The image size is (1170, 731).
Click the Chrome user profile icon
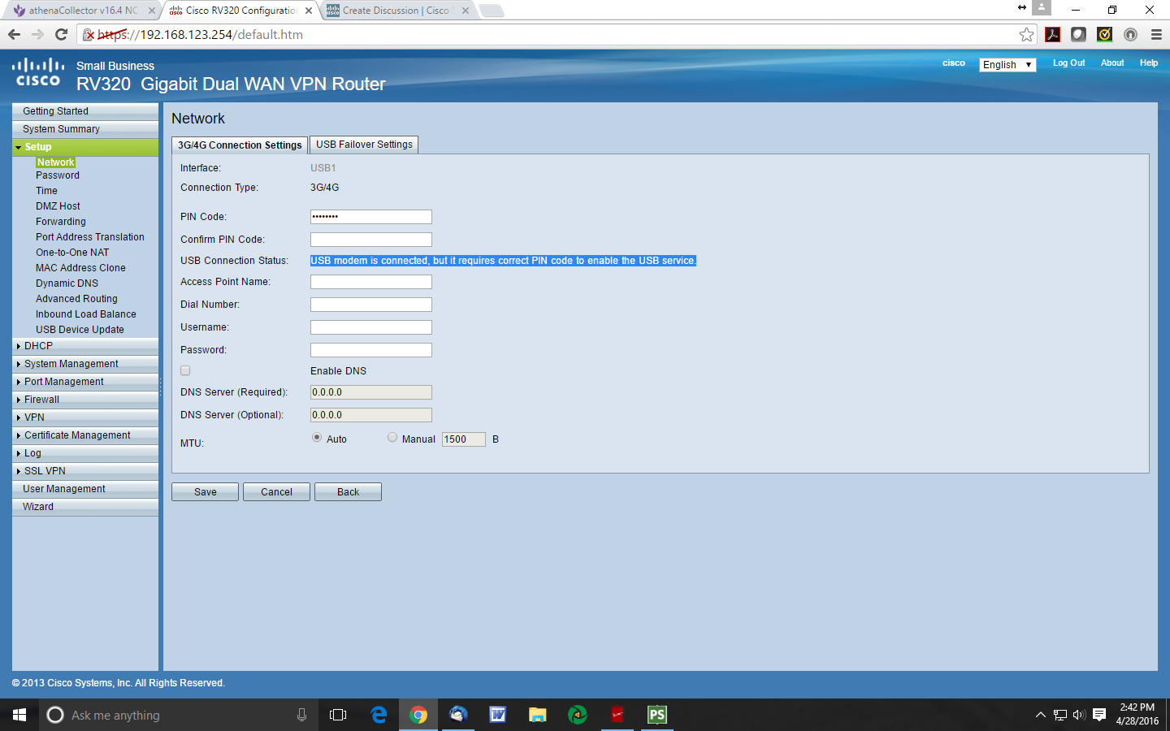[1042, 8]
